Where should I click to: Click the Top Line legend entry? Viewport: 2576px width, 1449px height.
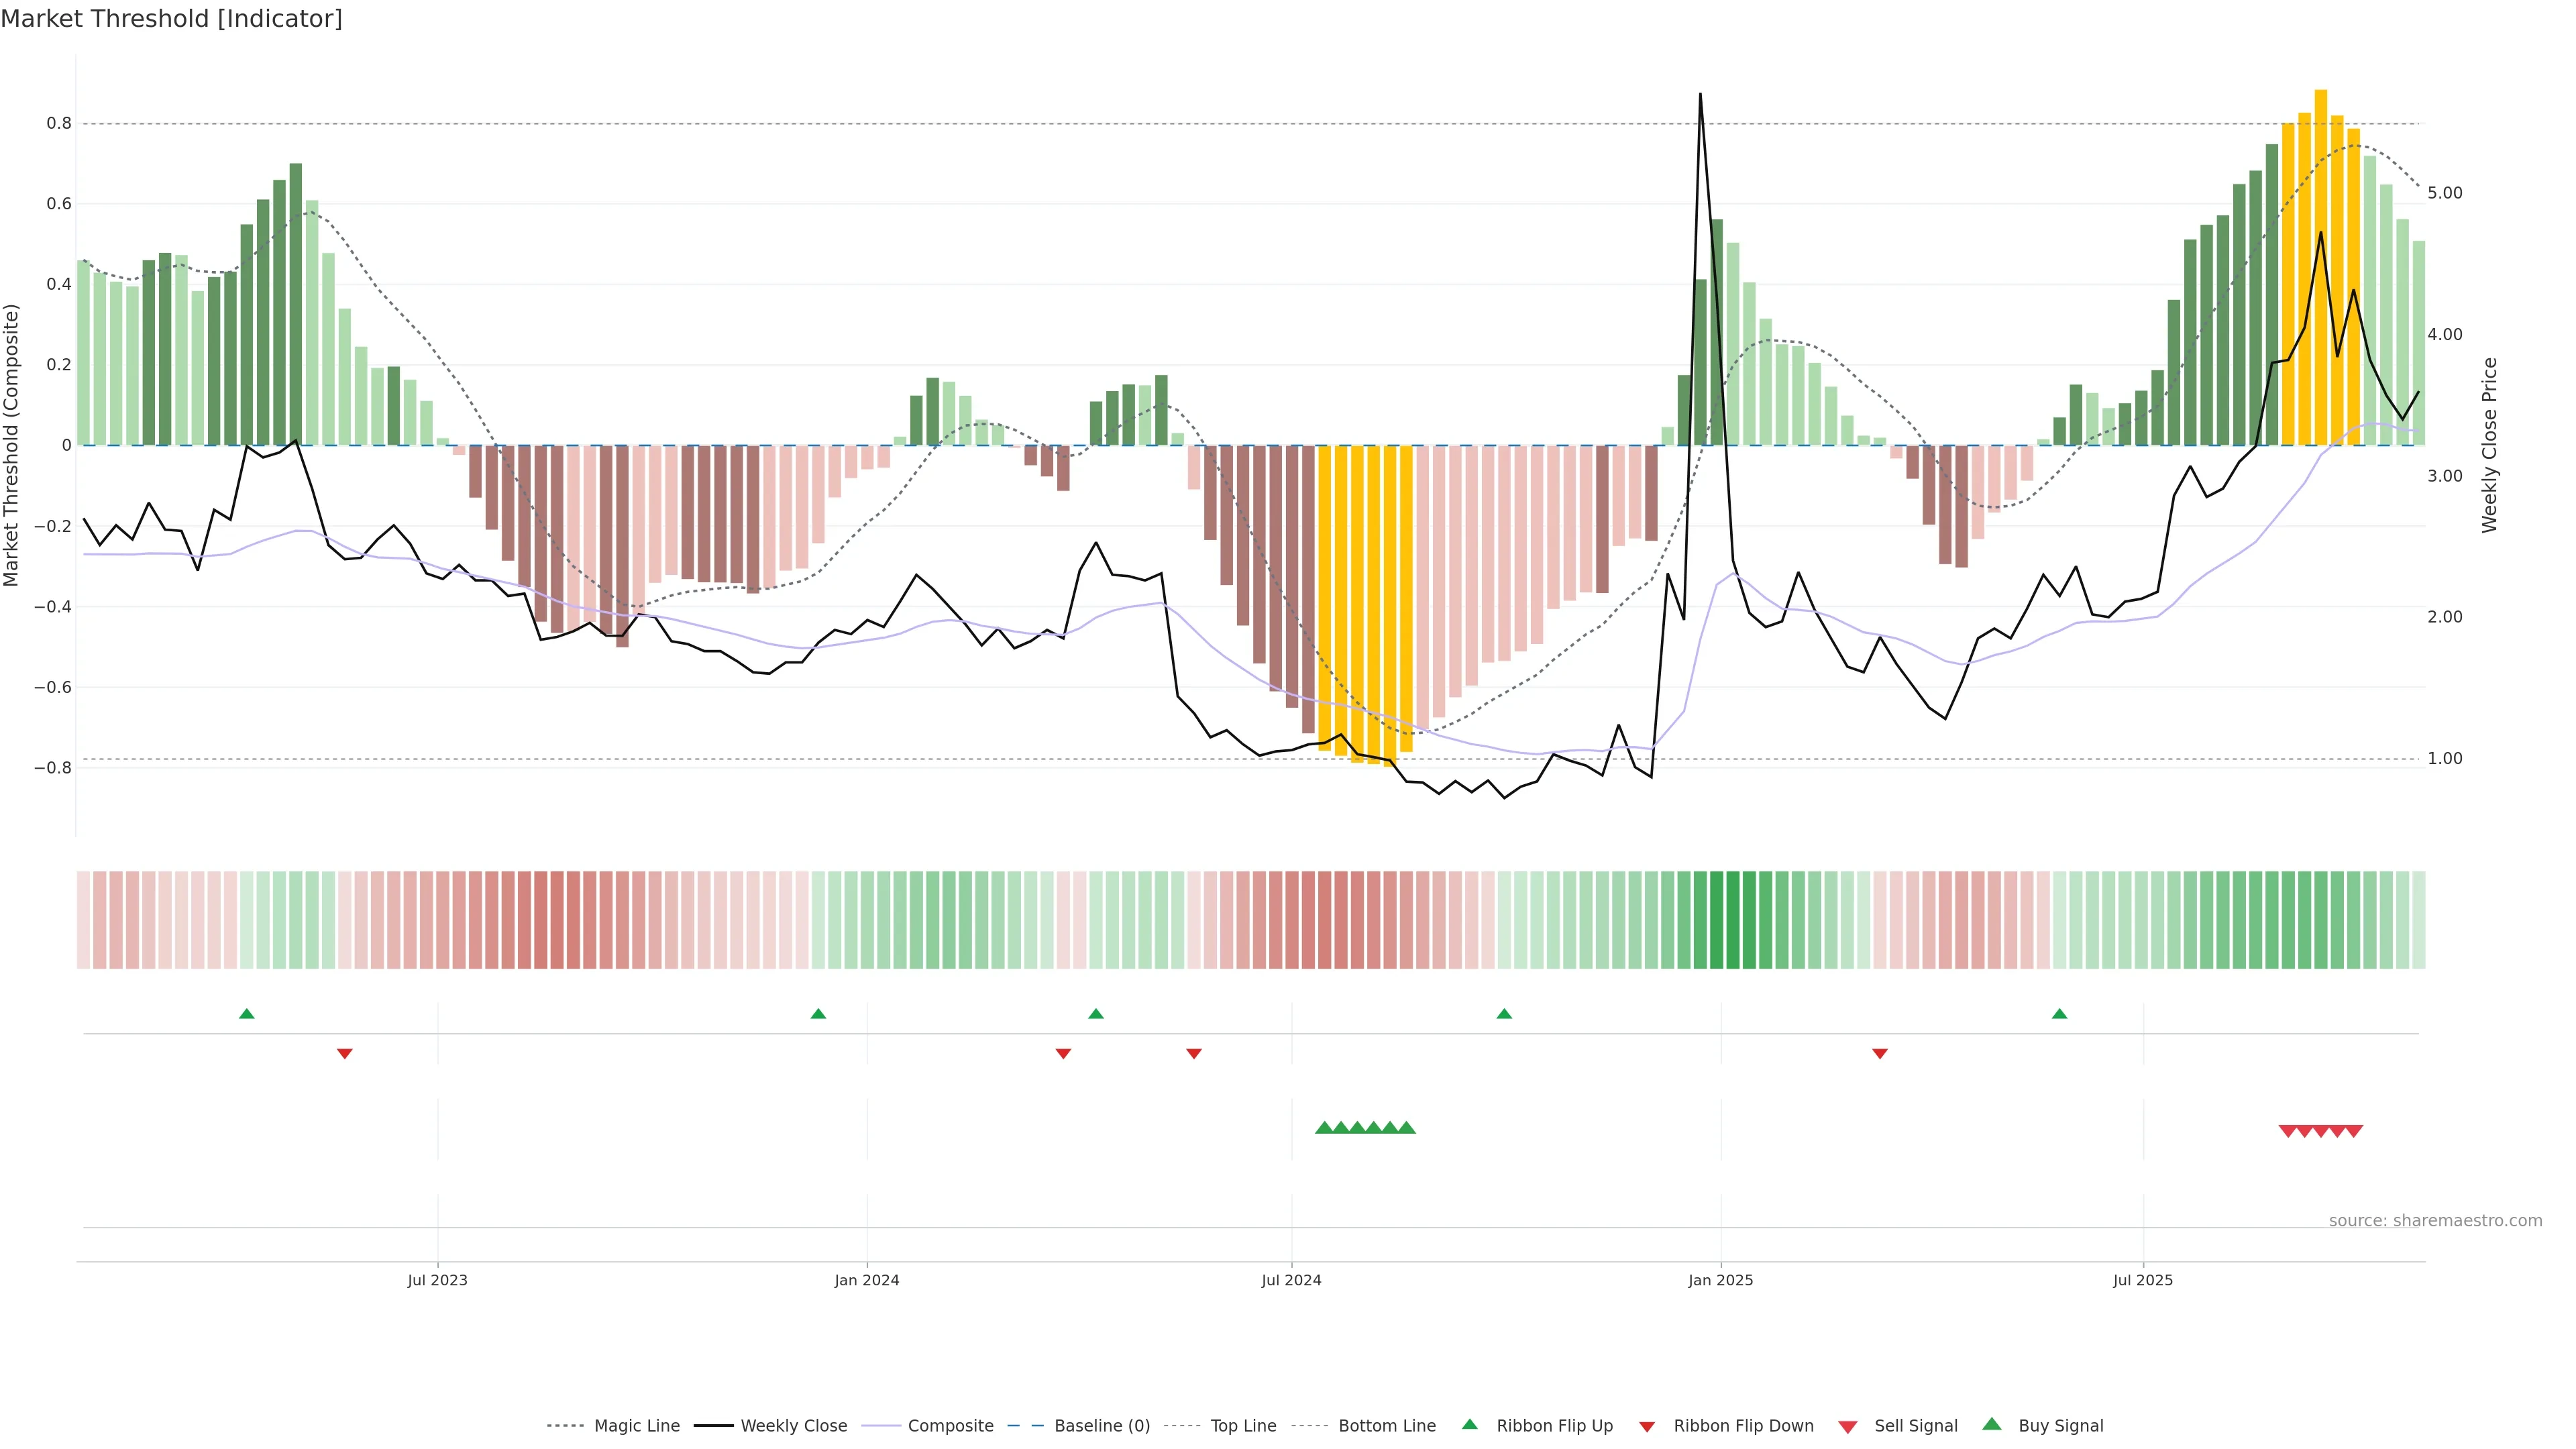(x=1243, y=1426)
